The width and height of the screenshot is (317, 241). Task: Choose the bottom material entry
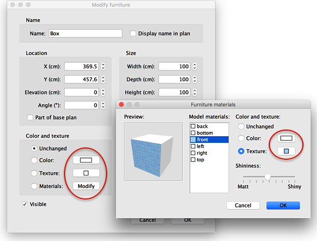[209, 133]
